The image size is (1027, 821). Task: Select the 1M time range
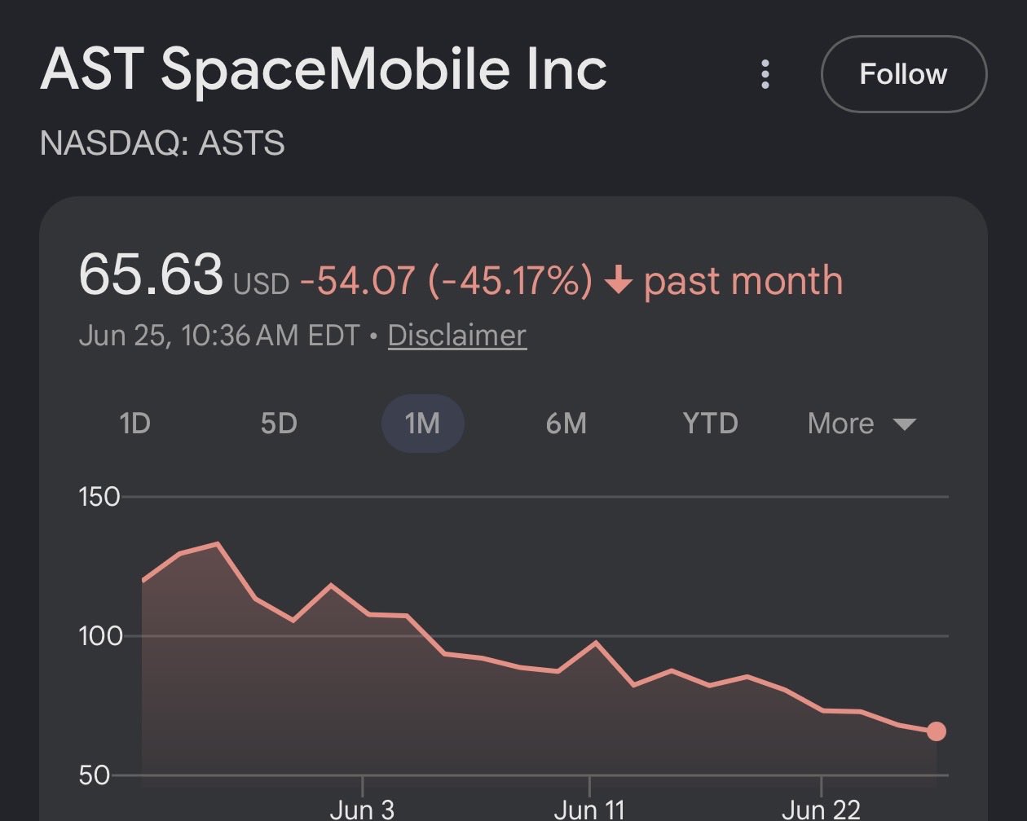(423, 424)
